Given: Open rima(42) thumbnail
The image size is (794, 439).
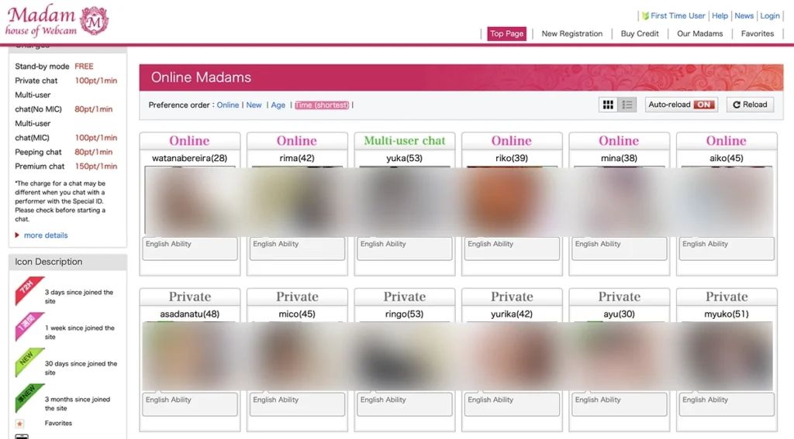Looking at the screenshot, I should pos(297,201).
